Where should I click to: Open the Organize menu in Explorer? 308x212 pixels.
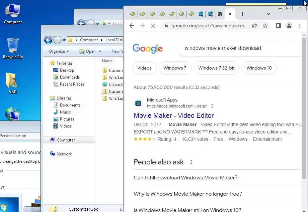(x=59, y=51)
